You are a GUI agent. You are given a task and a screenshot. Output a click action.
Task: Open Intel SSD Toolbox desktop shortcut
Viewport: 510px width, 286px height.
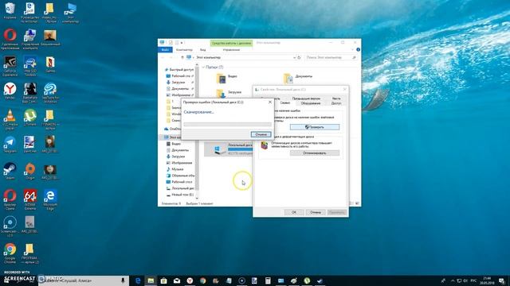pos(30,66)
